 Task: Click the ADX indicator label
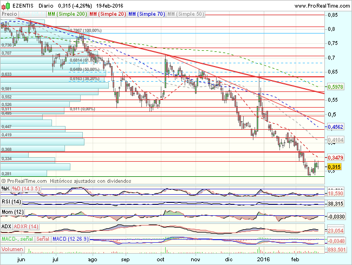click(x=6, y=227)
